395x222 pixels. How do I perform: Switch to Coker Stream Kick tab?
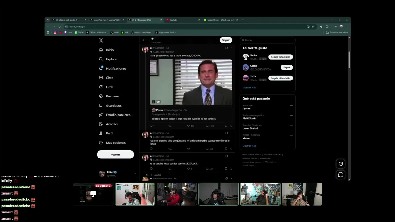pyautogui.click(x=221, y=20)
